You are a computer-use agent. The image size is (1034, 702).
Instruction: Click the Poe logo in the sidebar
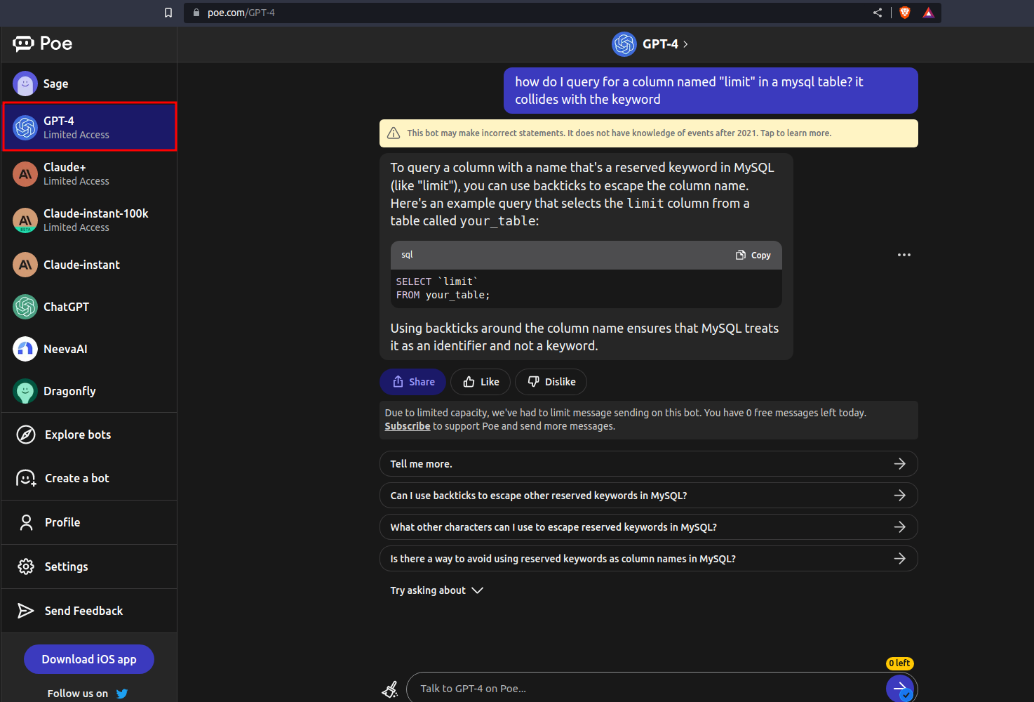pos(42,44)
